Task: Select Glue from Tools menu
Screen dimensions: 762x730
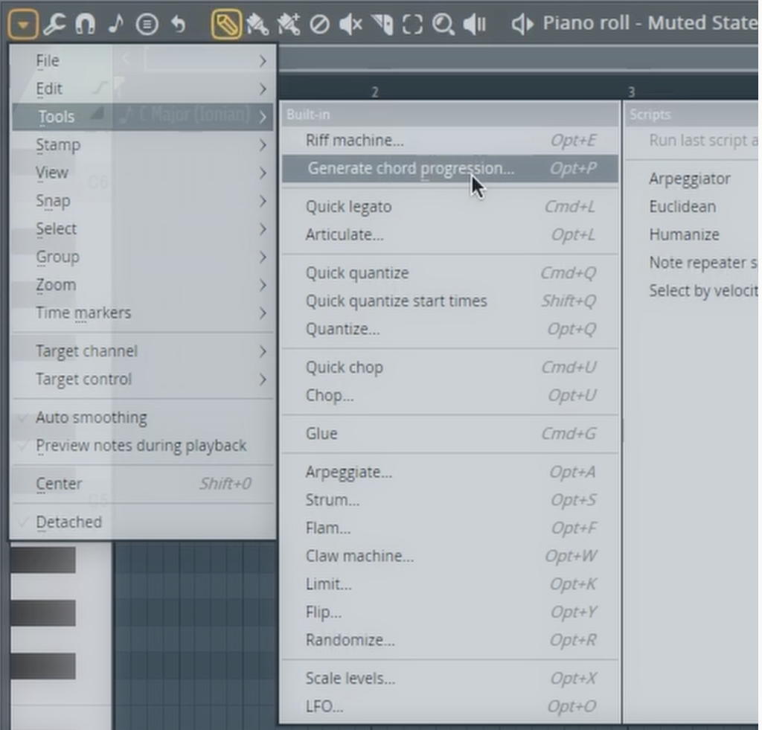Action: (450, 434)
